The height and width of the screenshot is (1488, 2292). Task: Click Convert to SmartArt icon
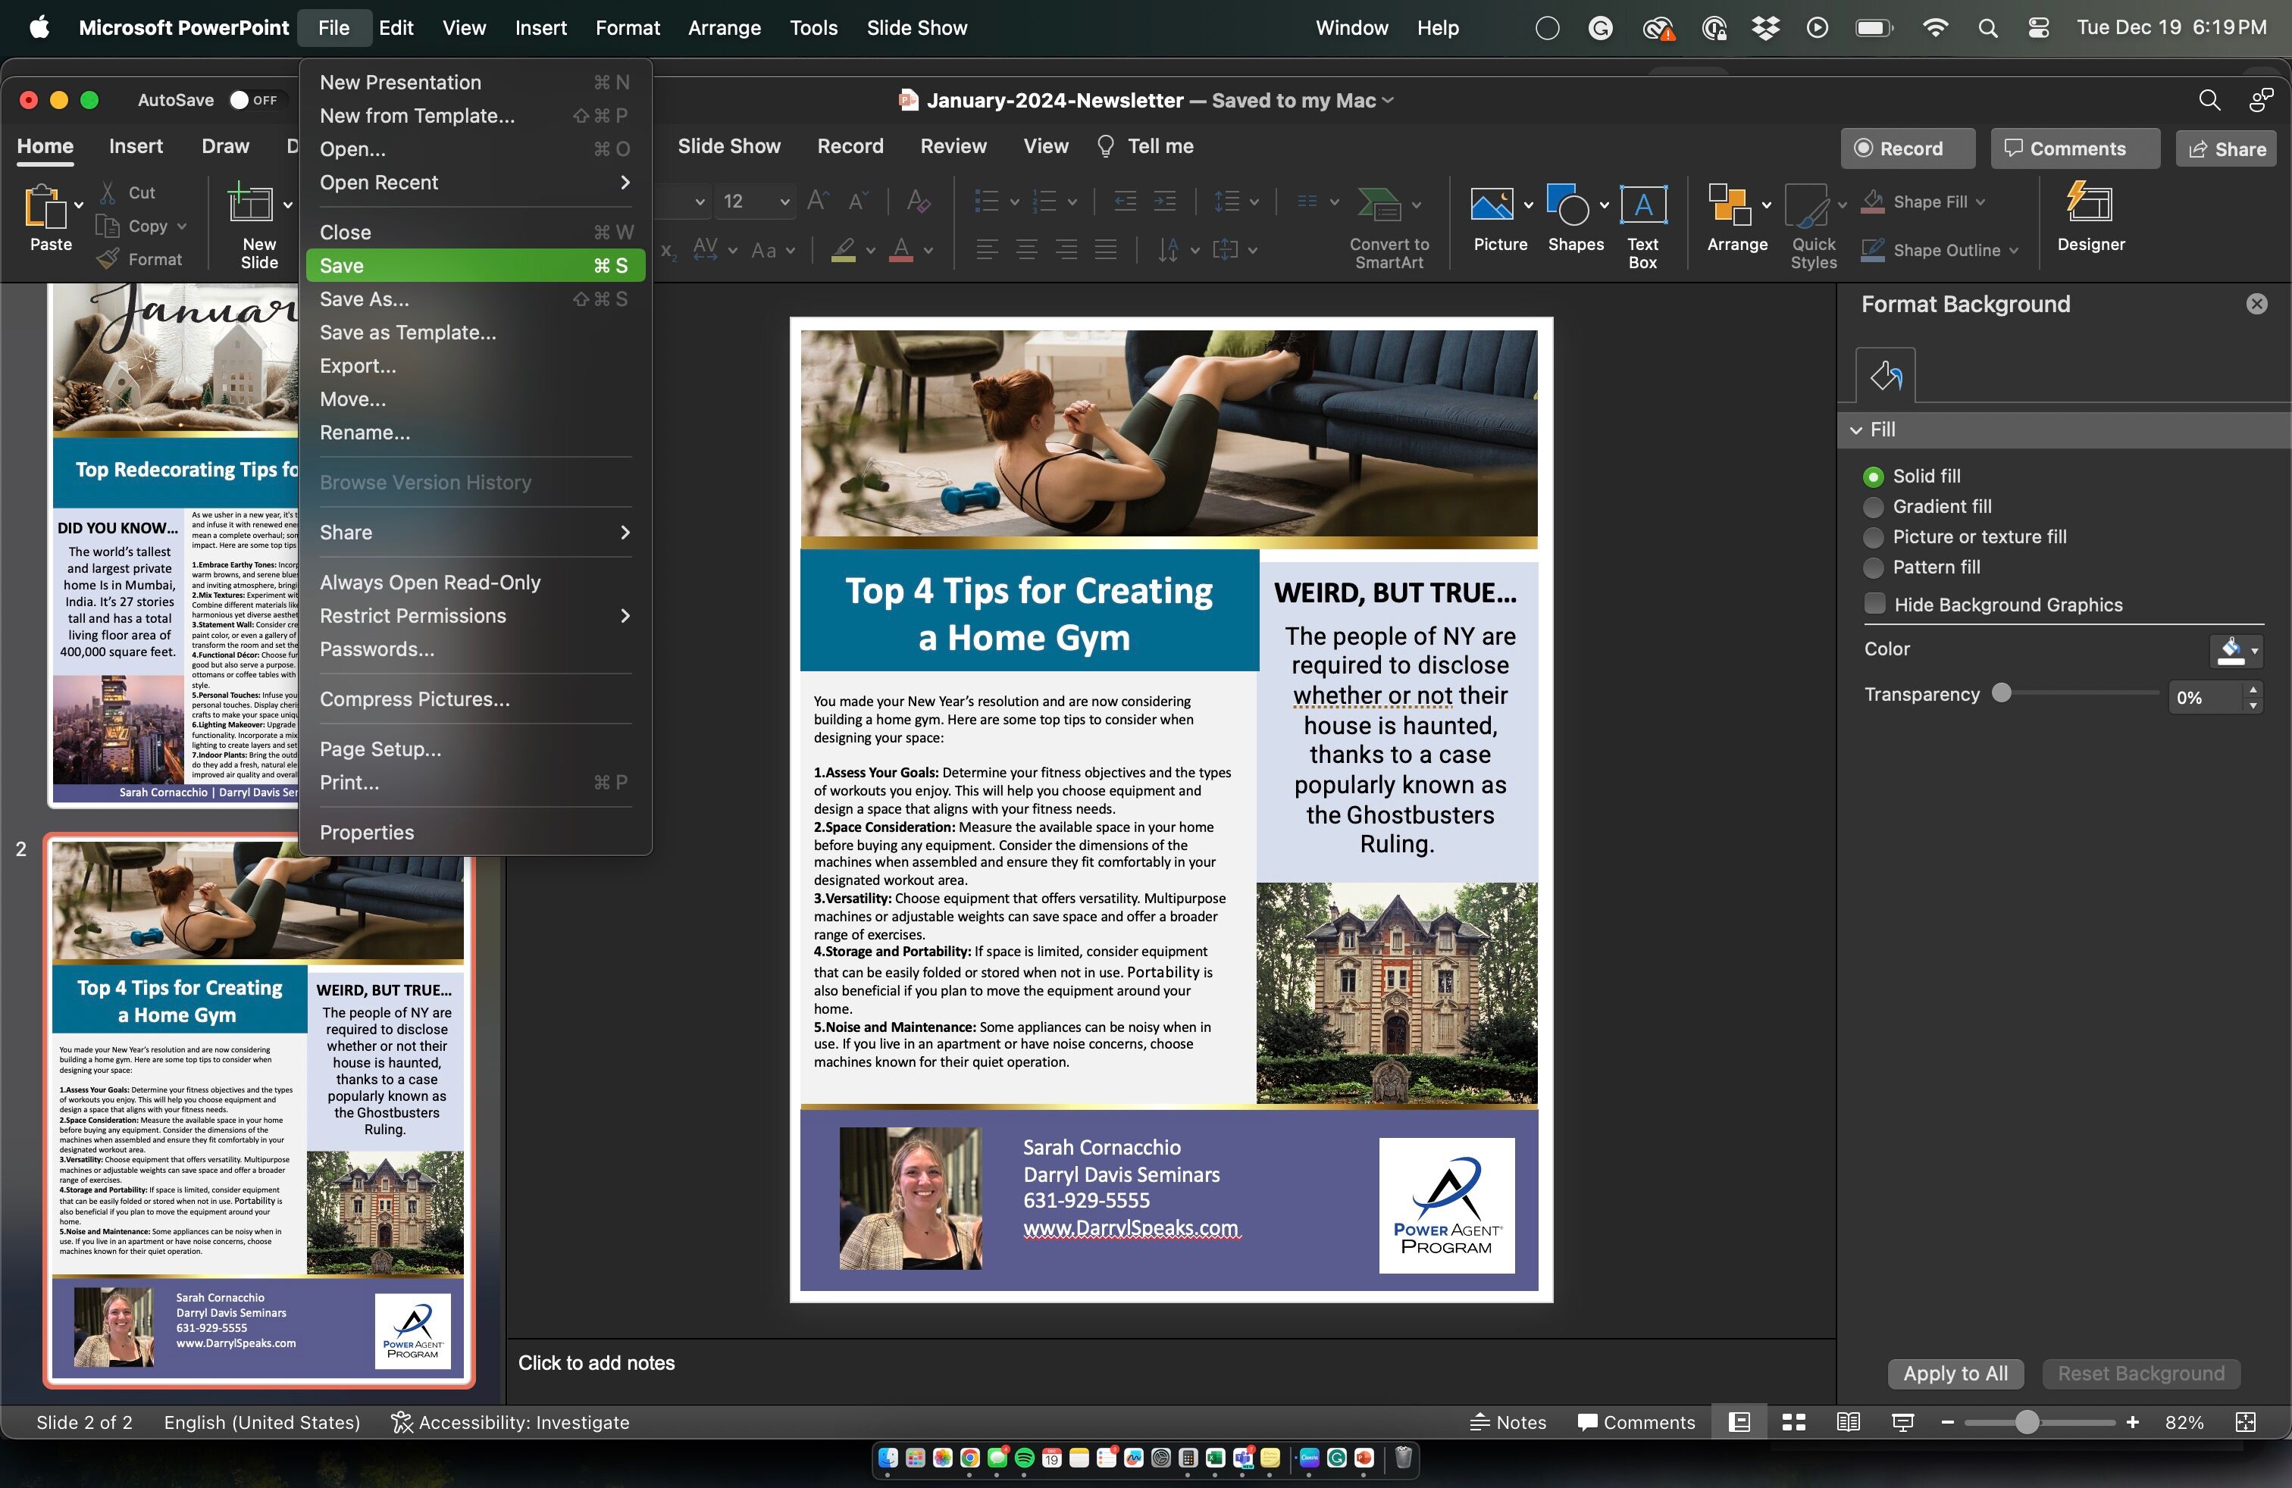point(1379,205)
